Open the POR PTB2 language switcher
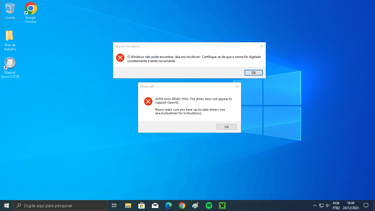The image size is (375, 211). (336, 206)
